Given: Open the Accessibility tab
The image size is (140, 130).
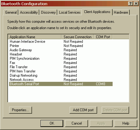Looking at the screenshot, I should tap(29, 12).
